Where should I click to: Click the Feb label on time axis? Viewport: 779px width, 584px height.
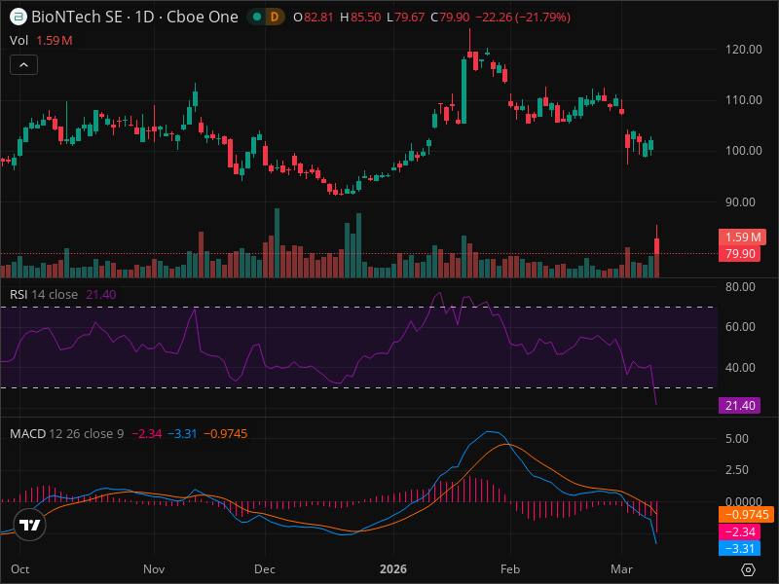(510, 569)
